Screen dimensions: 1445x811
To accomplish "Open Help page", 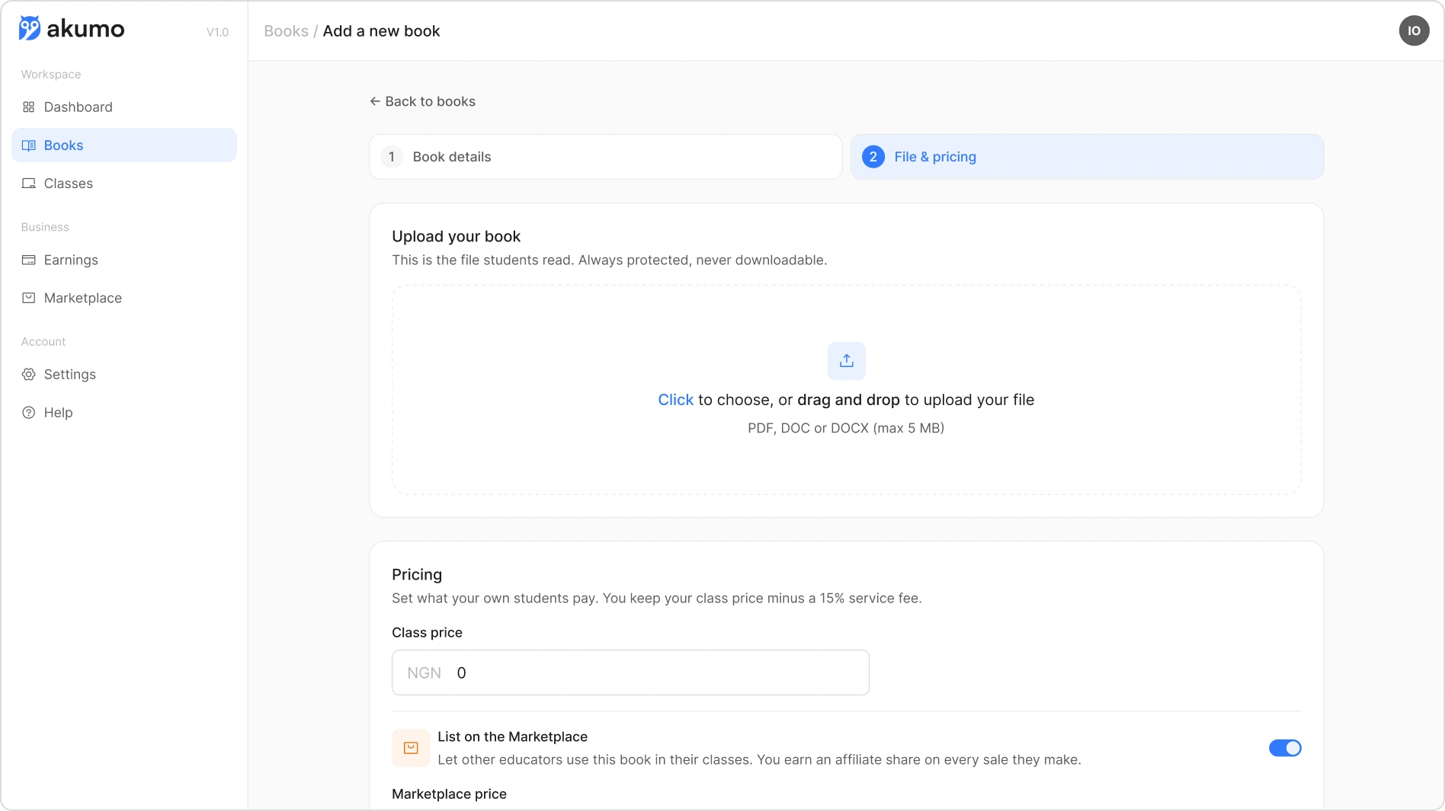I will [x=124, y=413].
